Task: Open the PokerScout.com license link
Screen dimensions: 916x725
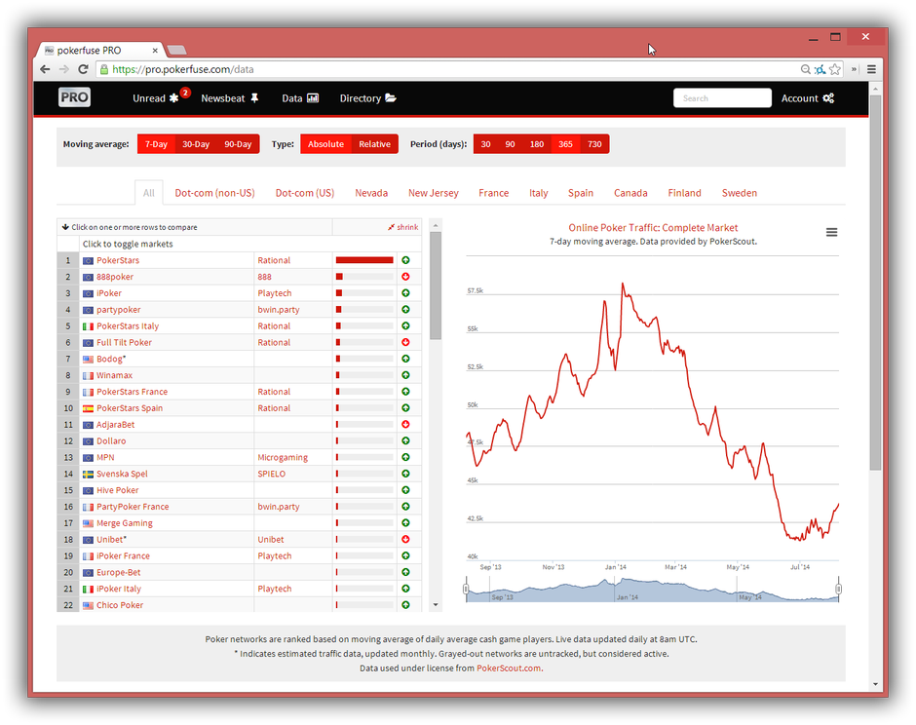Action: 509,668
